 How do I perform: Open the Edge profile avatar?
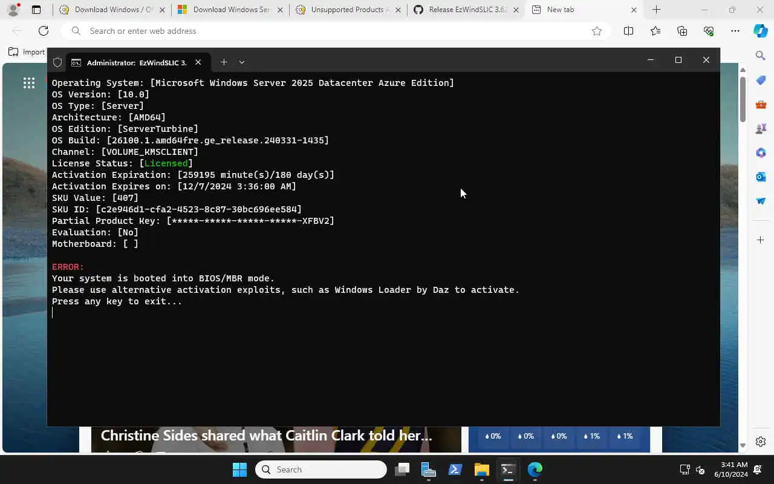[x=13, y=10]
